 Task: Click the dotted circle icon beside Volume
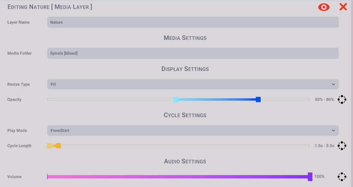coord(342,177)
